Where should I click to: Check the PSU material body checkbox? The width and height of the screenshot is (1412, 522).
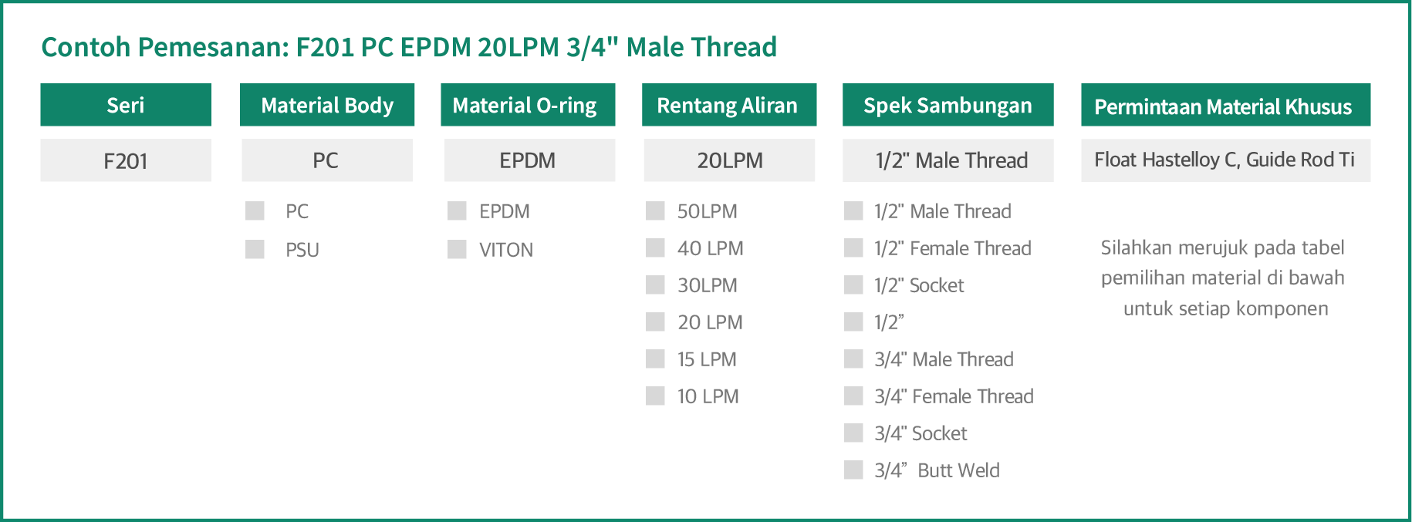pos(255,249)
